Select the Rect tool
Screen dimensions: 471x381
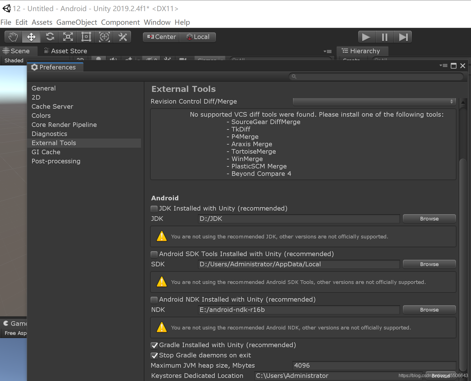(86, 37)
